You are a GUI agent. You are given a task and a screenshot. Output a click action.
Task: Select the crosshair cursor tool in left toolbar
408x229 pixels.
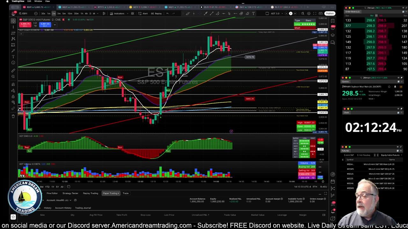click(x=13, y=21)
